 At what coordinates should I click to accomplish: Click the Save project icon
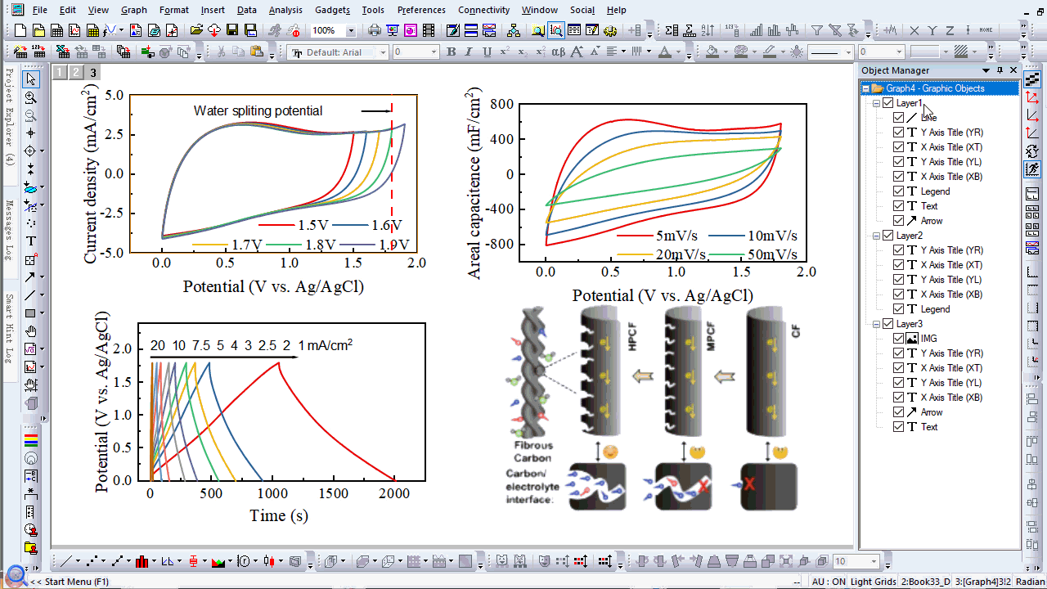coord(231,31)
